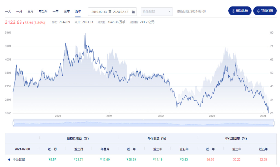Image resolution: width=280 pixels, height=167 pixels.
Task: Choose the 三月 time range tab
Action: (x=30, y=11)
